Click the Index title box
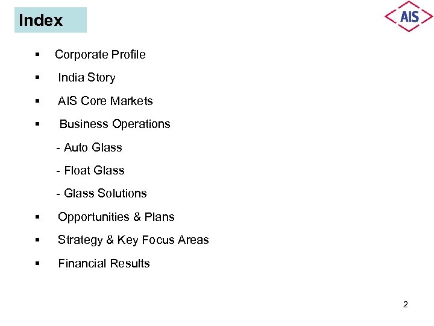Image resolution: width=434 pixels, height=326 pixels. tap(51, 20)
